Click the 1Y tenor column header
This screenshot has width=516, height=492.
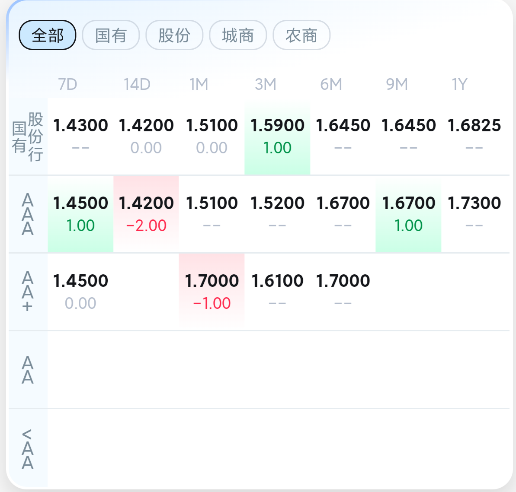tap(459, 84)
